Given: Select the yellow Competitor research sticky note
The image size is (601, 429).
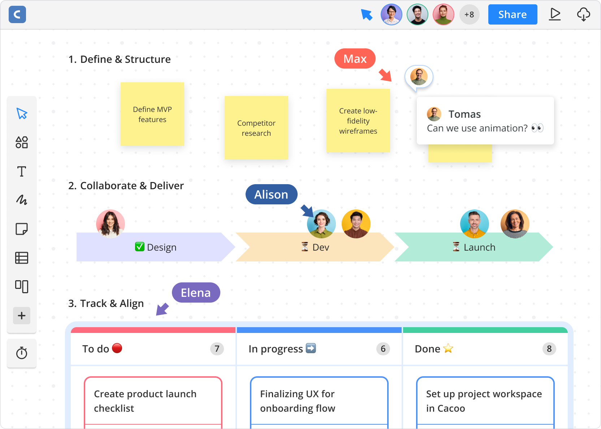Looking at the screenshot, I should pyautogui.click(x=256, y=128).
